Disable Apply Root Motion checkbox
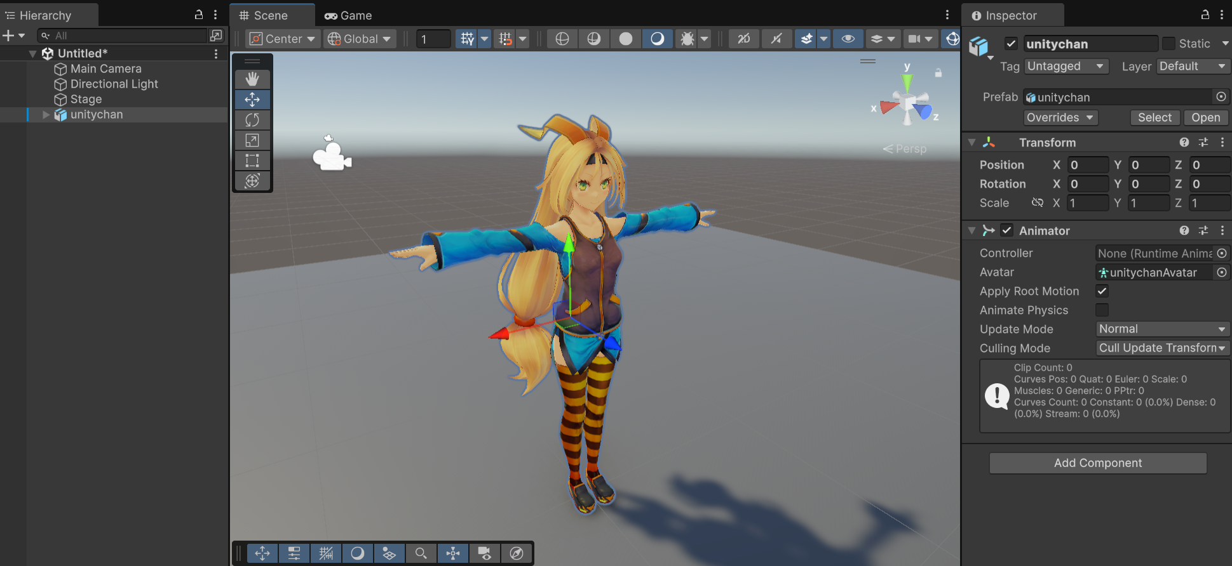Screen dimensions: 1232x566 click(1102, 291)
